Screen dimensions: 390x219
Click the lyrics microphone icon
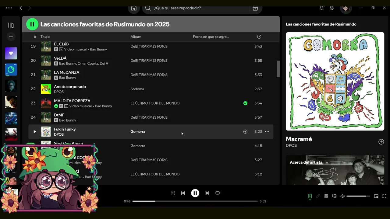[318, 196]
